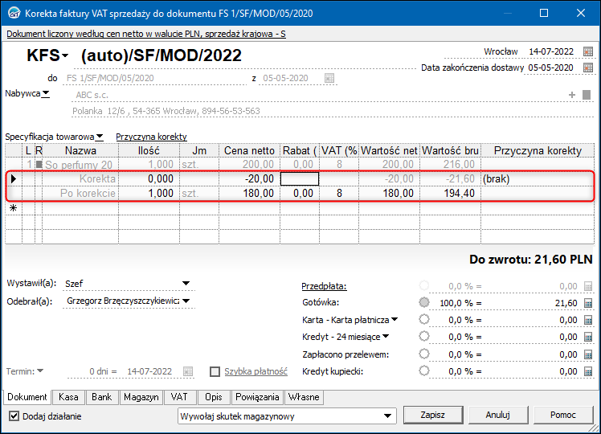Open calendar icon beside source invoice date 05-05-2020
The width and height of the screenshot is (601, 434).
329,78
